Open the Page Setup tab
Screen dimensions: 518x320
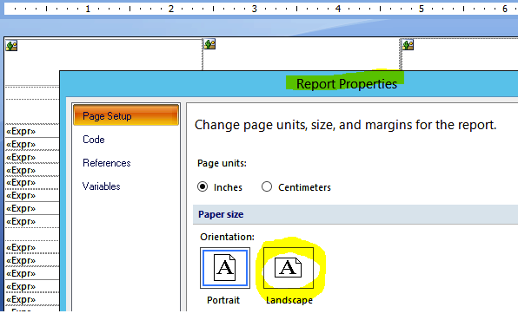click(x=126, y=115)
